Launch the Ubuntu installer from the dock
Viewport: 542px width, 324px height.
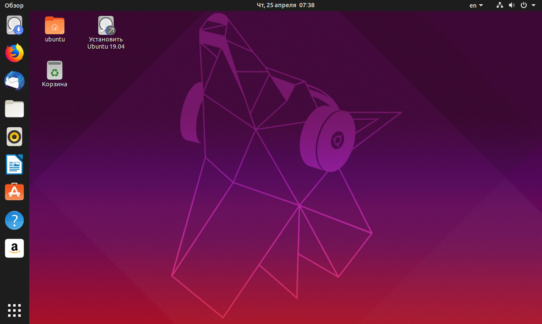pyautogui.click(x=14, y=25)
